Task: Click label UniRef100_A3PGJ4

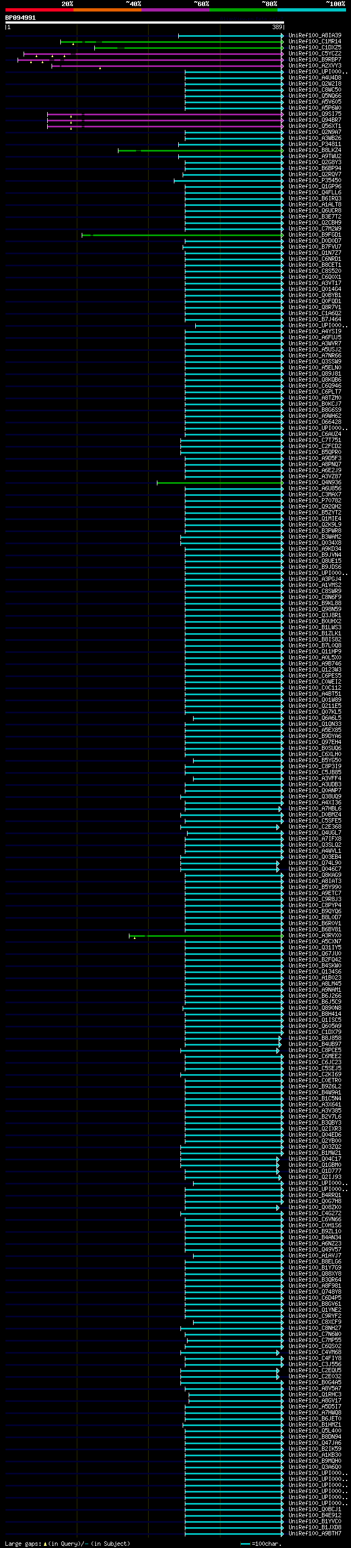Action: tap(315, 579)
